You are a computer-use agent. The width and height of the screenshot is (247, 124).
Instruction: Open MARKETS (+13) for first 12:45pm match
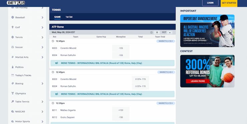pyautogui.click(x=166, y=41)
